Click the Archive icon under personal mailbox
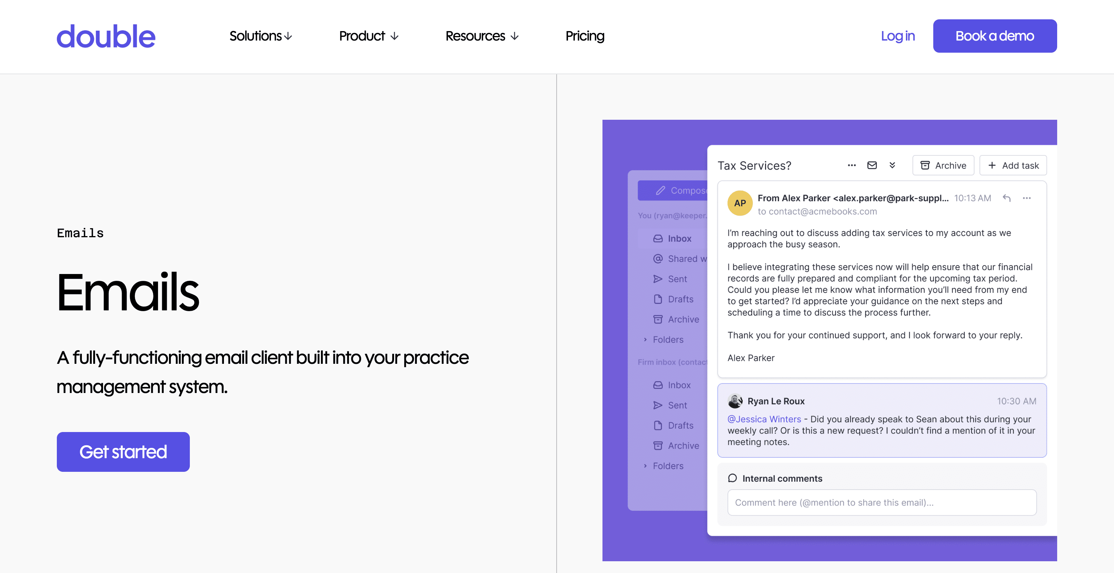This screenshot has height=573, width=1114. (x=658, y=319)
